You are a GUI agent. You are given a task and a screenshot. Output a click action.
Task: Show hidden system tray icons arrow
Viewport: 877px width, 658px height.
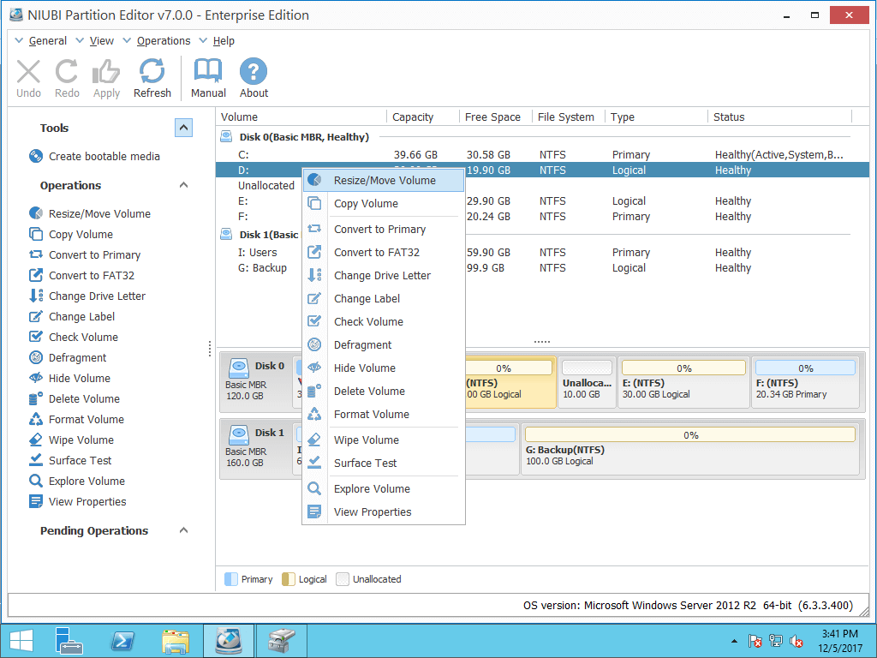734,641
